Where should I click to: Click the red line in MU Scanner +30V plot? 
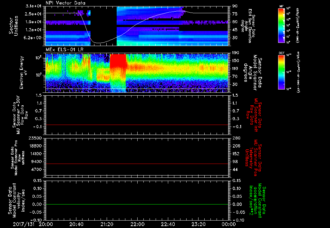[137, 125]
